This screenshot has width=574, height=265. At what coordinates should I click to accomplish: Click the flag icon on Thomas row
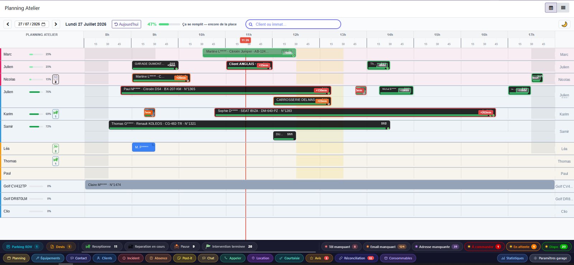point(56,161)
